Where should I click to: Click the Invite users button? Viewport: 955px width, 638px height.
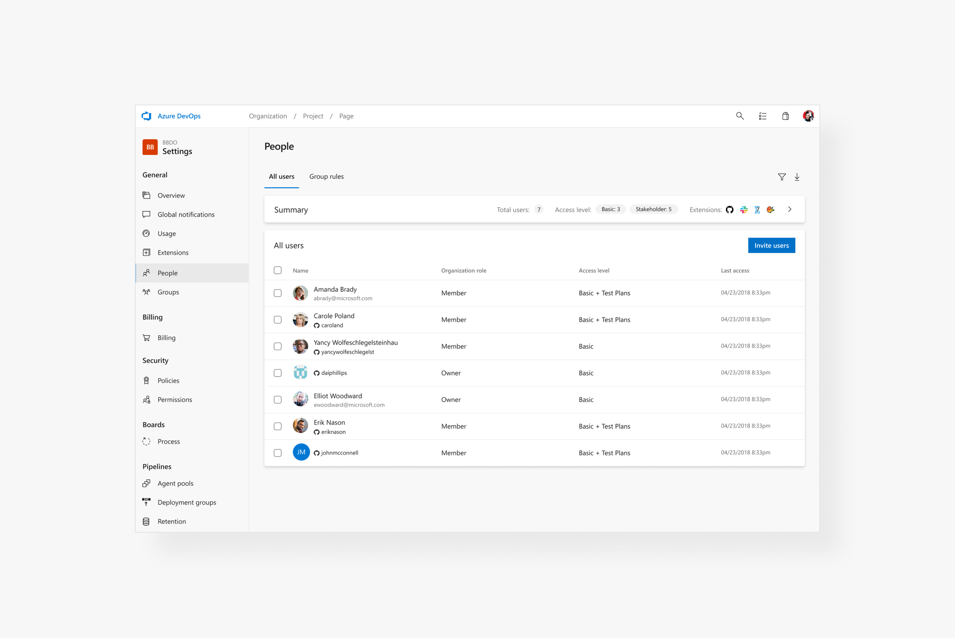click(772, 245)
